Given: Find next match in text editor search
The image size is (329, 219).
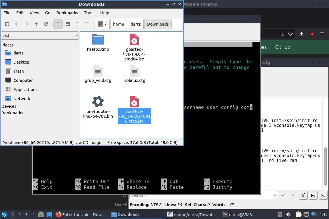Looking at the screenshot, I should [283, 195].
